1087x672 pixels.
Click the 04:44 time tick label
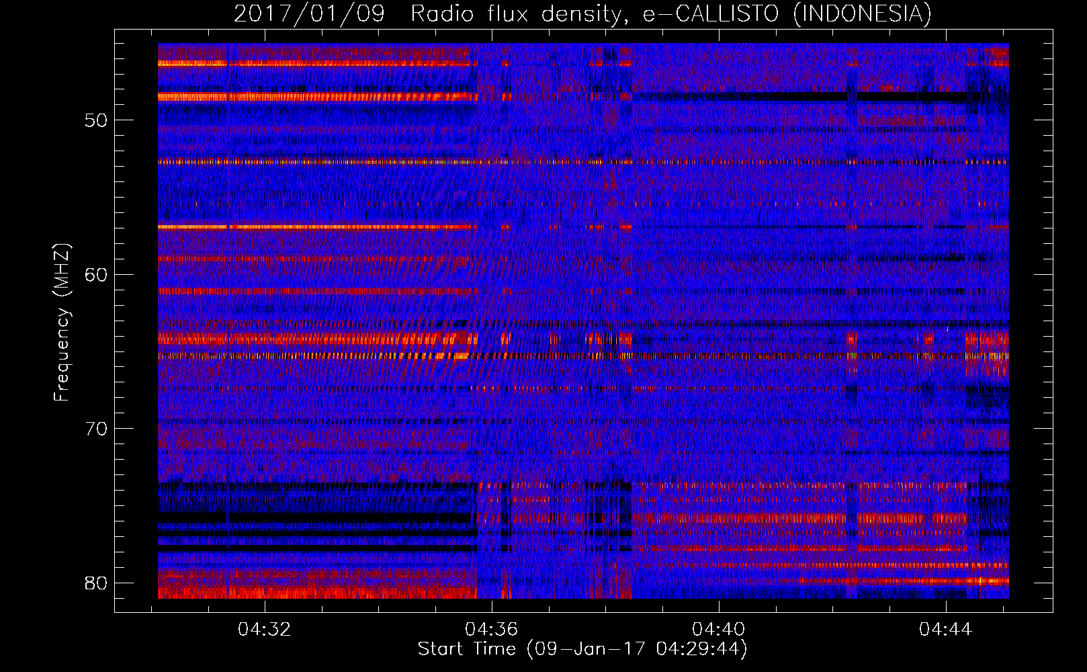946,630
